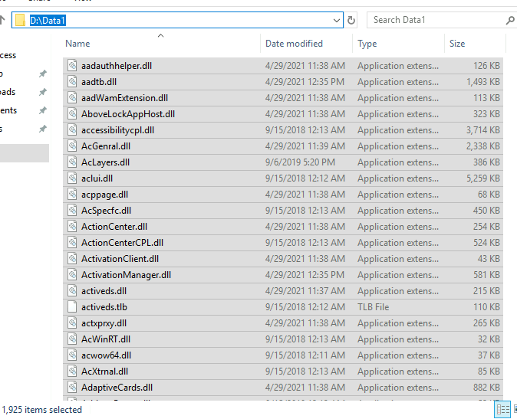Click the ActionCenterCPL.dll file icon

72,243
